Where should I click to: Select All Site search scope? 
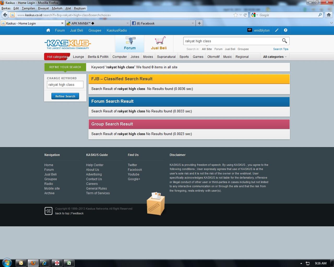[207, 49]
